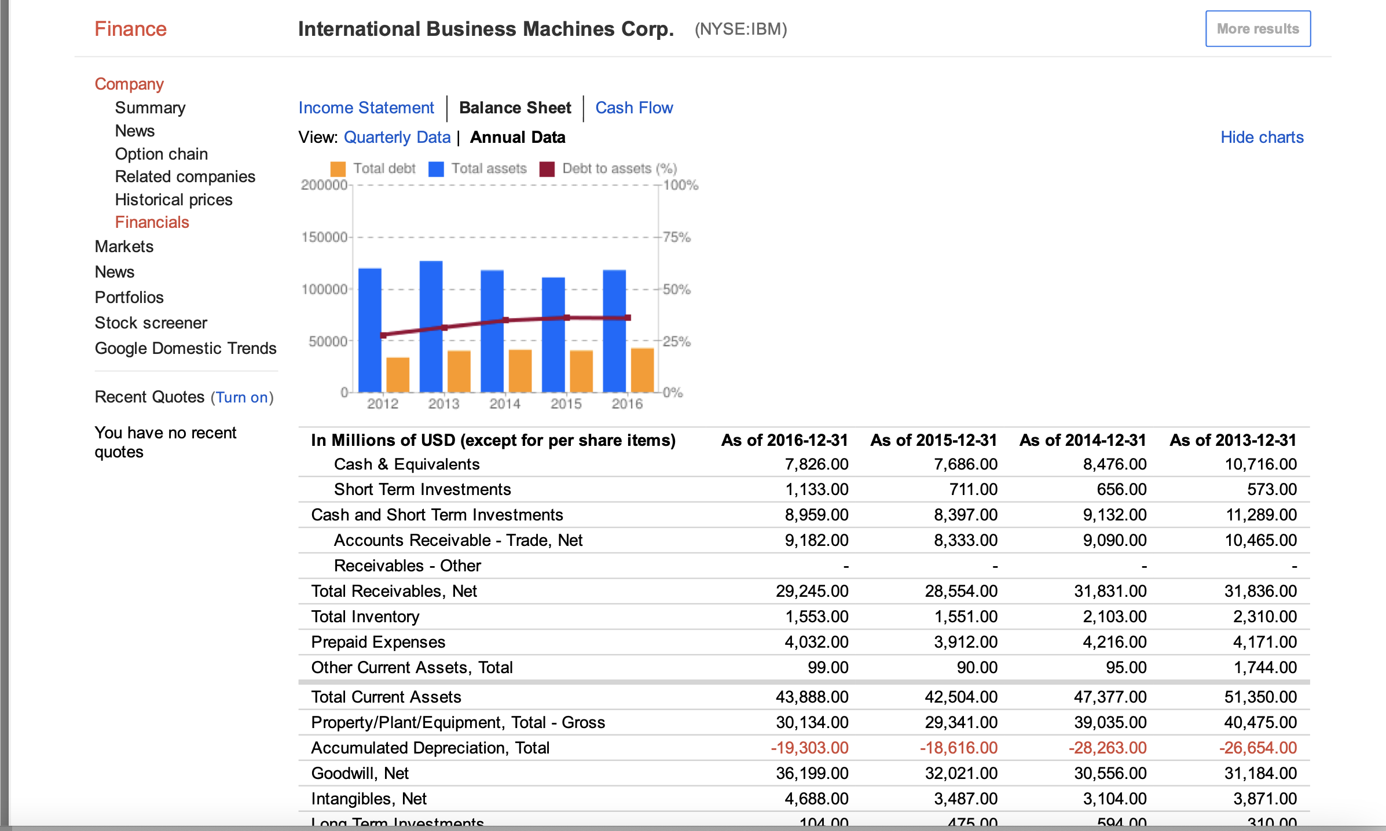
Task: Click Total assets blue legend swatch
Action: 436,169
